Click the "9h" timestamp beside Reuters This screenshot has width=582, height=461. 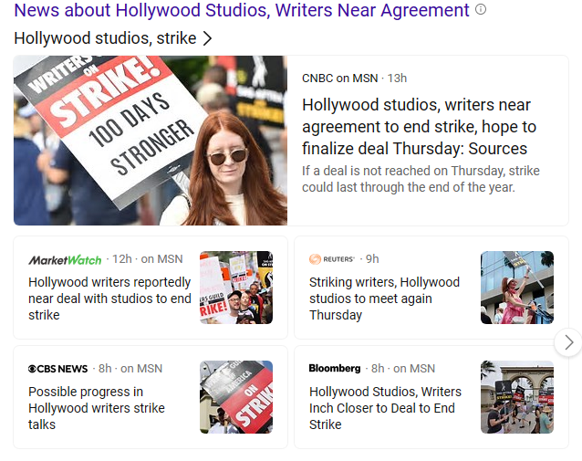(x=372, y=259)
